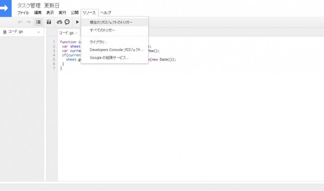The image size is (324, 191).
Task: Expand the コード.gs file dropdown arrow
Action: pyautogui.click(x=38, y=32)
